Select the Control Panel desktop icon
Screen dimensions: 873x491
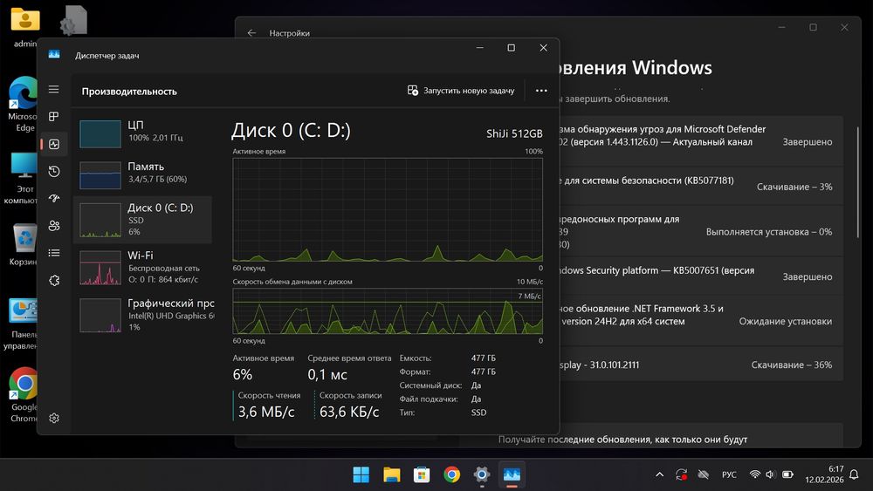21,324
